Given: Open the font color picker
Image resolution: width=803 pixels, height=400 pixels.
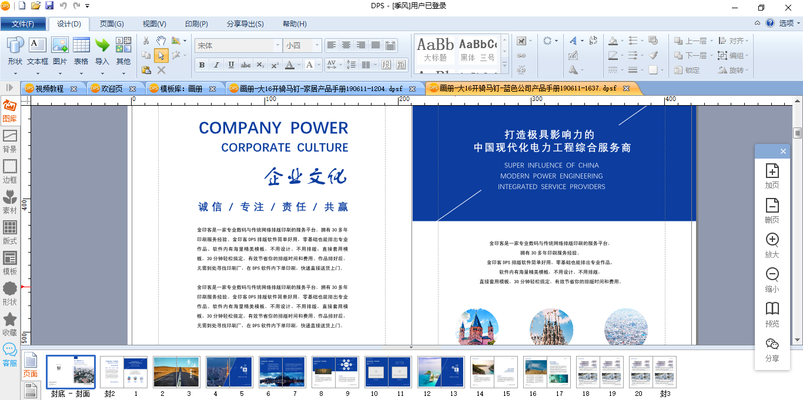Looking at the screenshot, I should 289,65.
